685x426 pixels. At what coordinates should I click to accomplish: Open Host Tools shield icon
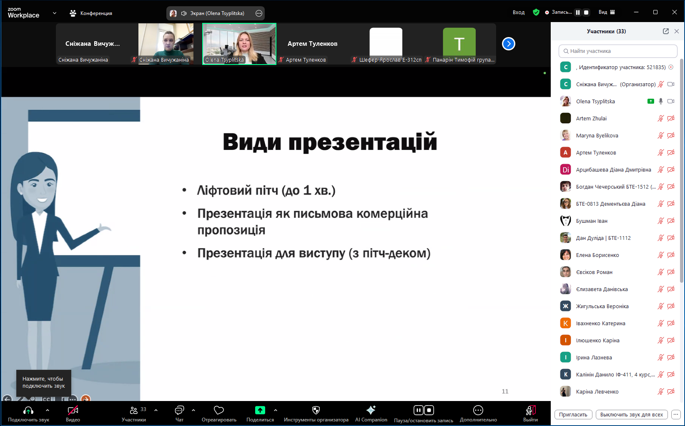tap(316, 411)
